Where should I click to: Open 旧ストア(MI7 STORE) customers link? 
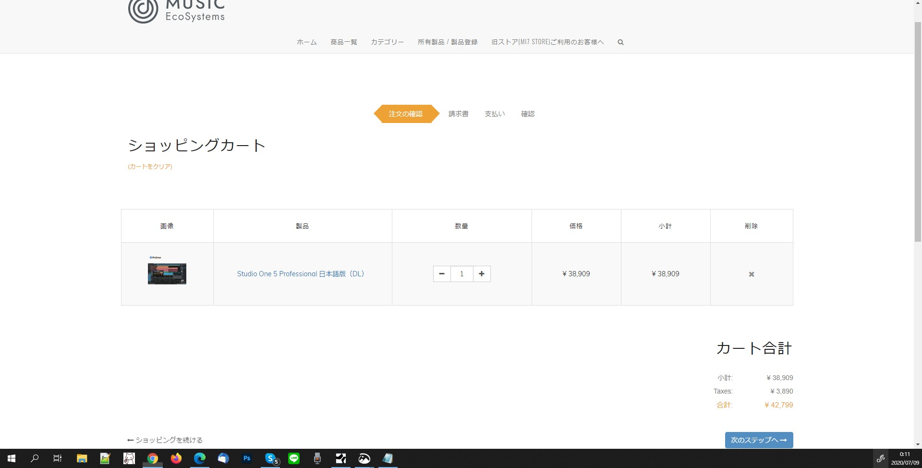547,42
